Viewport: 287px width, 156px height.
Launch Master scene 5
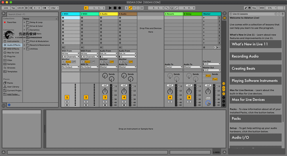pos(204,32)
